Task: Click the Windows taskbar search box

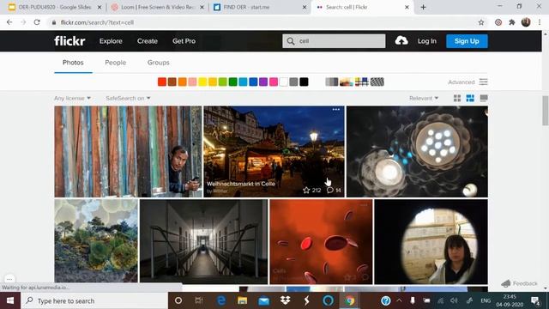Action: (x=94, y=300)
